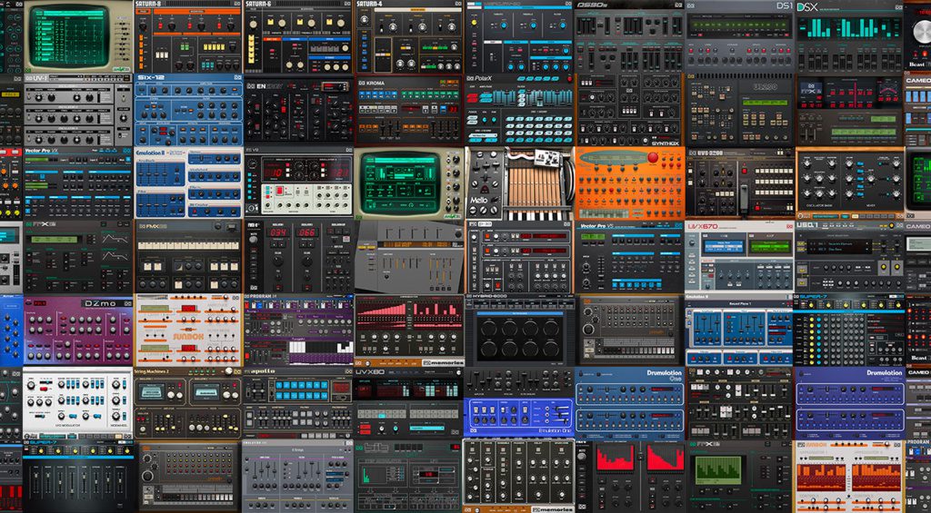Select the UVX80 synth thumbnail
Screen dimensions: 931x513
pyautogui.click(x=409, y=404)
